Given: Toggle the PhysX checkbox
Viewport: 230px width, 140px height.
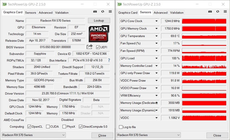Looking at the screenshot, I should (x=64, y=126).
